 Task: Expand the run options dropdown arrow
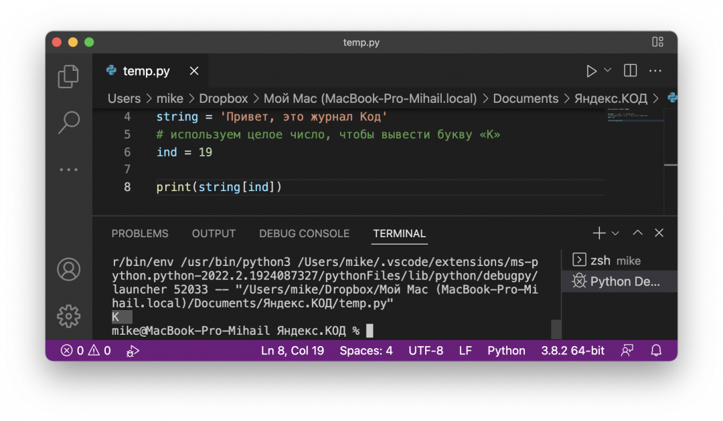pos(608,70)
